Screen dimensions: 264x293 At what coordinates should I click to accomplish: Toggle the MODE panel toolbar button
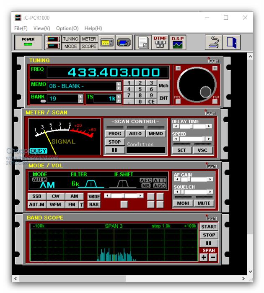70,46
